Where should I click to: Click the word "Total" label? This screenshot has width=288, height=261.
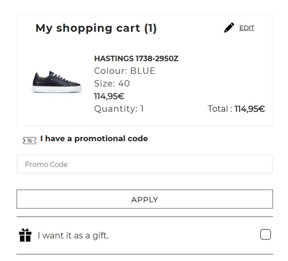tap(218, 109)
